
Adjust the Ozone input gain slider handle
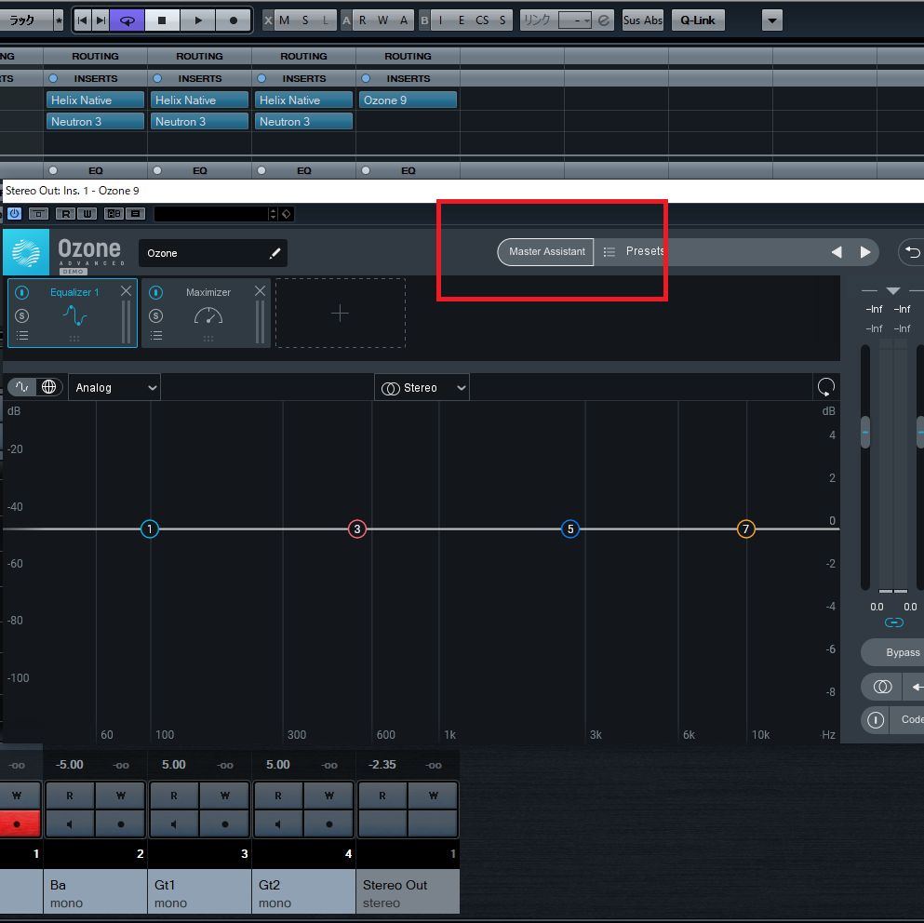(865, 432)
